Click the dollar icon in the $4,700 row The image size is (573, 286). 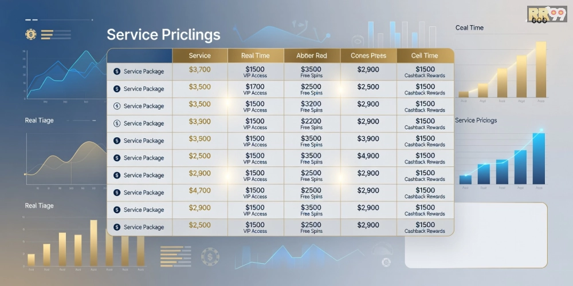coord(117,193)
